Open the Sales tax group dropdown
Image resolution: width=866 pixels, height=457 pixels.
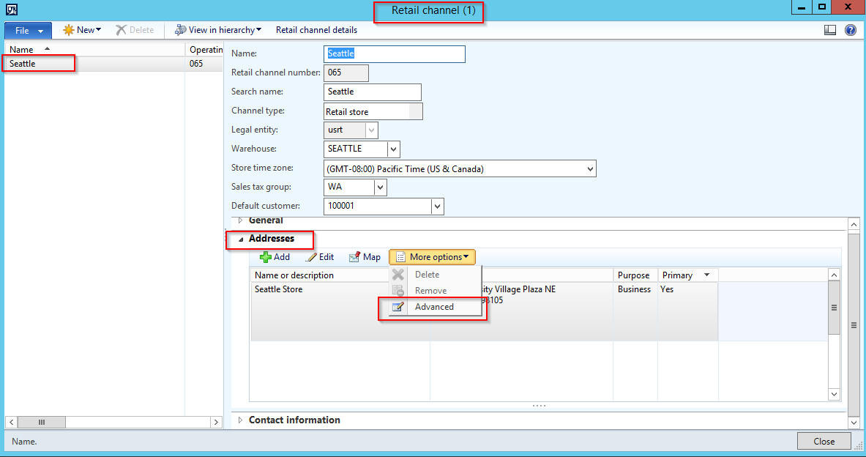tap(380, 187)
